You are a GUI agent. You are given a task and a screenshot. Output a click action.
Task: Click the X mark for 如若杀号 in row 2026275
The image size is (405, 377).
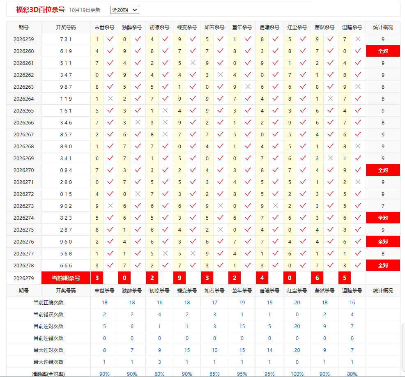[x=220, y=230]
